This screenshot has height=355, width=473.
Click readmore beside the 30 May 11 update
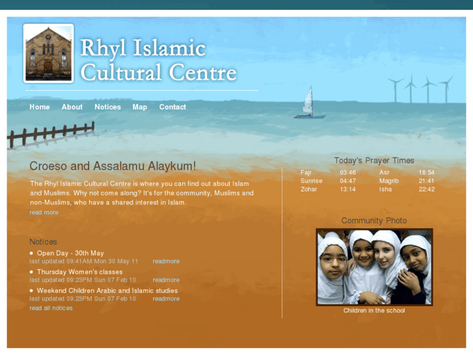[x=166, y=261]
